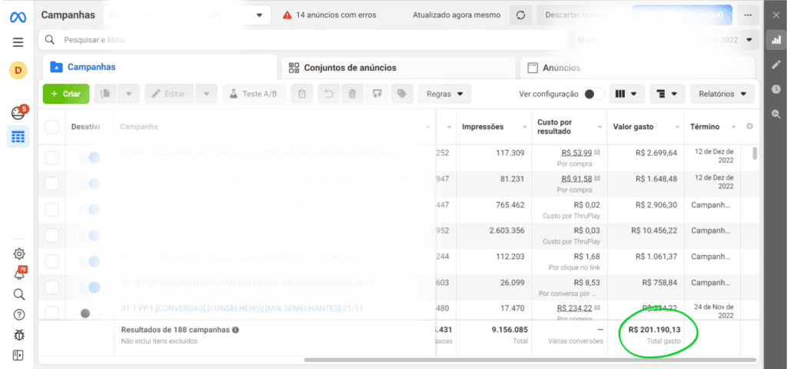The height and width of the screenshot is (369, 787).
Task: Expand the Regras dropdown
Action: click(444, 94)
